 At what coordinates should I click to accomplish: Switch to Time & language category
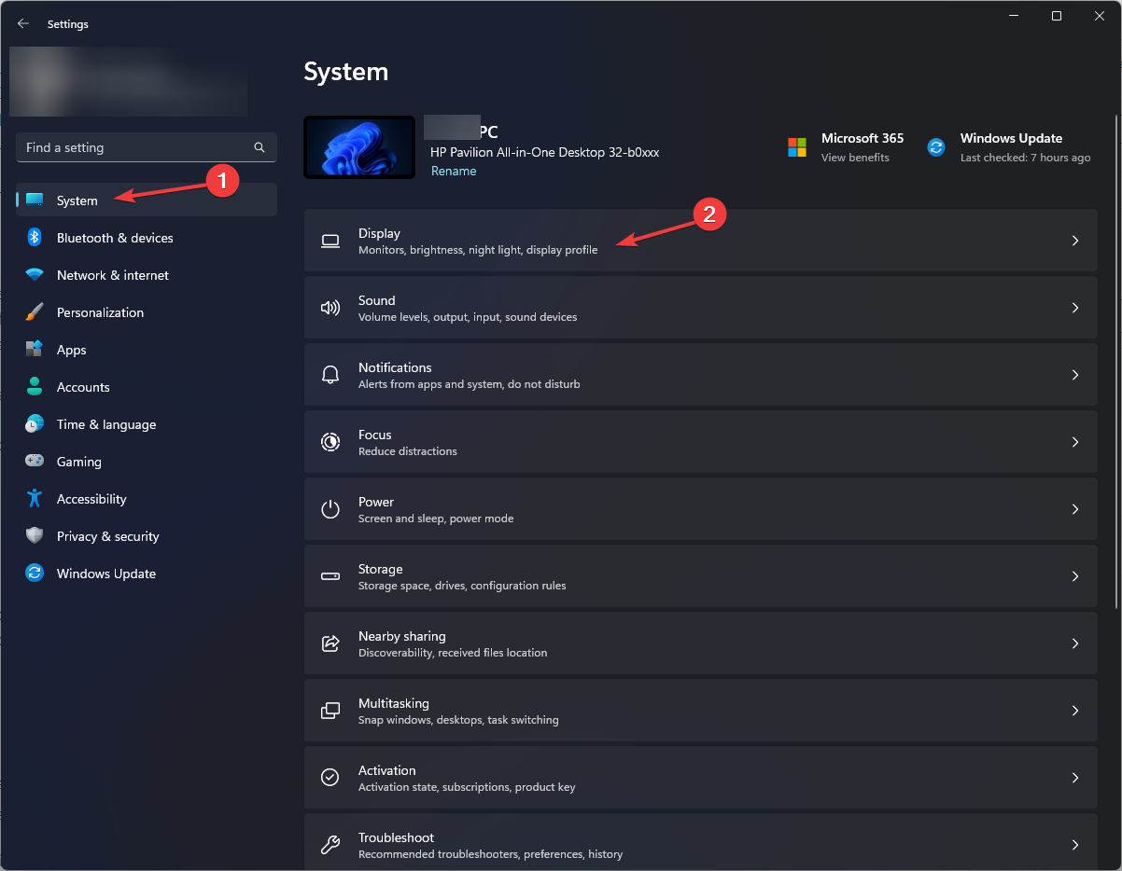click(147, 424)
